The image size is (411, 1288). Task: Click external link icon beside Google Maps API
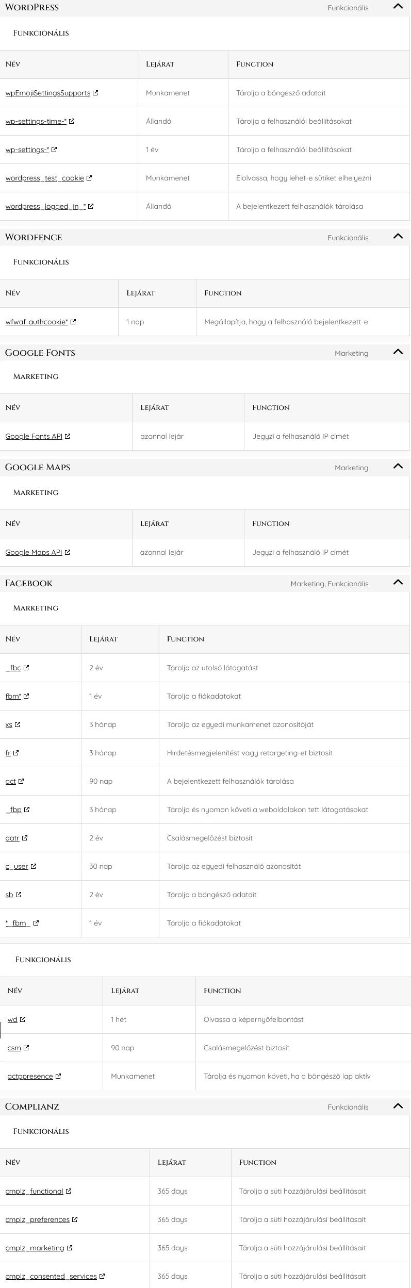pyautogui.click(x=68, y=553)
